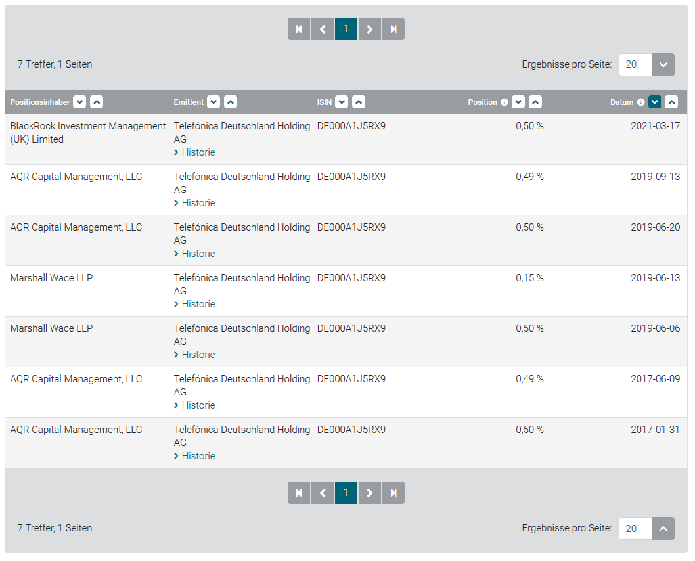This screenshot has height=561, width=695.
Task: Click date 2017-01-31
Action: point(655,430)
